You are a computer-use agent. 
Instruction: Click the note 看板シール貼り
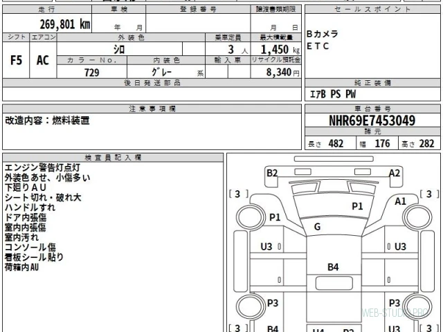tap(34, 257)
